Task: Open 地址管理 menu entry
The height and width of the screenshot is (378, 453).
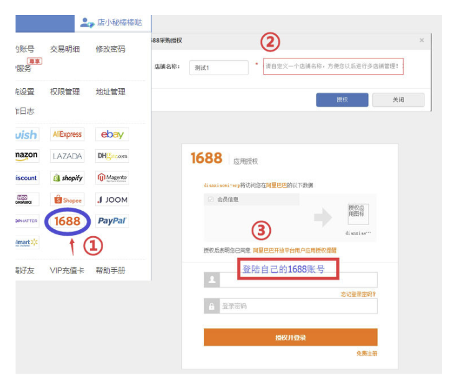Action: (x=111, y=92)
